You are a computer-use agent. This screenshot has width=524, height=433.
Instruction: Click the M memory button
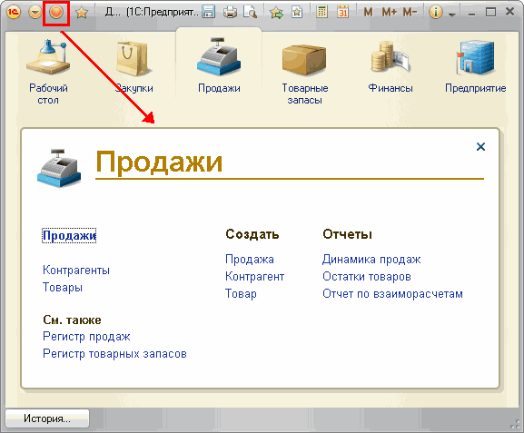click(368, 13)
